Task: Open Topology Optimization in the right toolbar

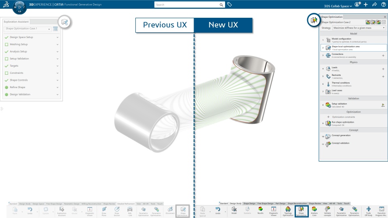Action: point(288,212)
